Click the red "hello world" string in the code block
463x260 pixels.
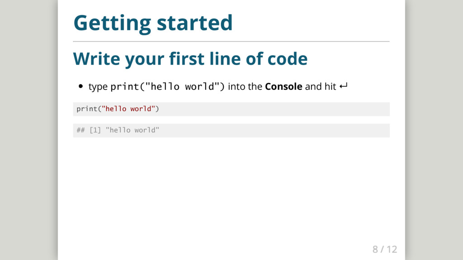(x=129, y=109)
